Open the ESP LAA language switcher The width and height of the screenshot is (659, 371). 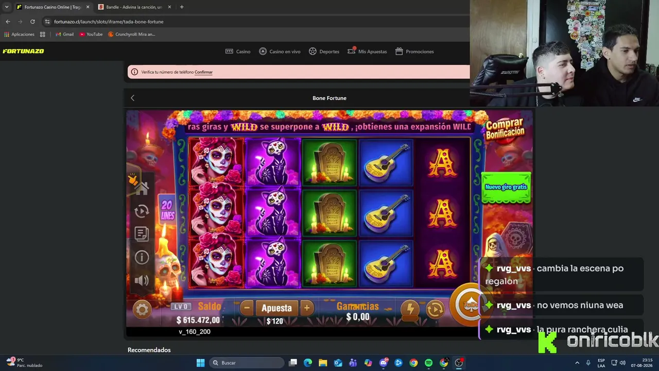601,363
